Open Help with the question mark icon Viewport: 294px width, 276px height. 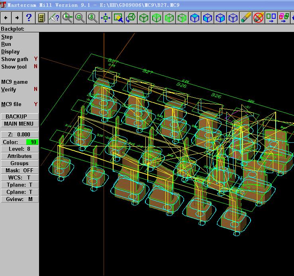click(29, 18)
